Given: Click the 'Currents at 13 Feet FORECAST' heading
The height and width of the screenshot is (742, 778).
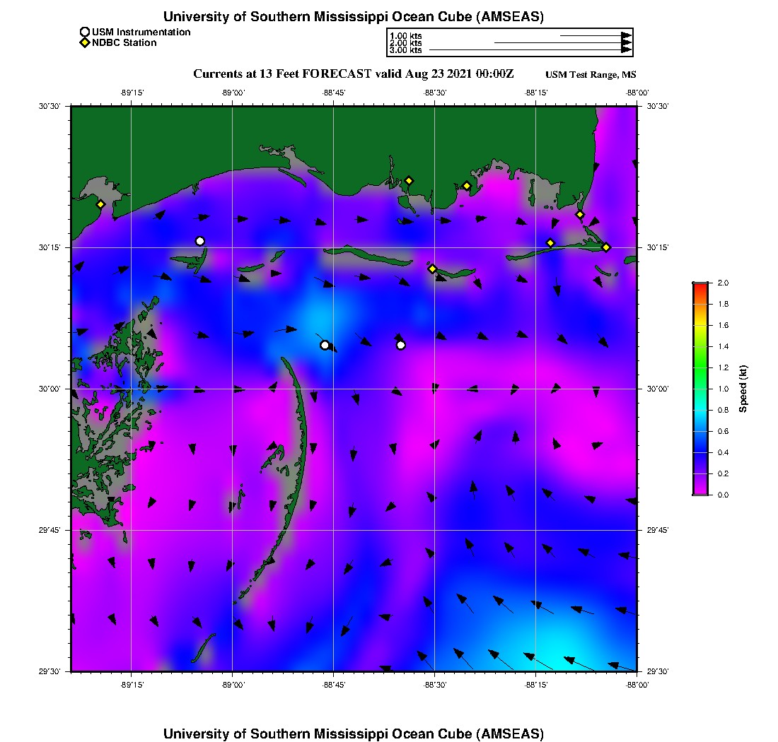Looking at the screenshot, I should click(x=354, y=73).
